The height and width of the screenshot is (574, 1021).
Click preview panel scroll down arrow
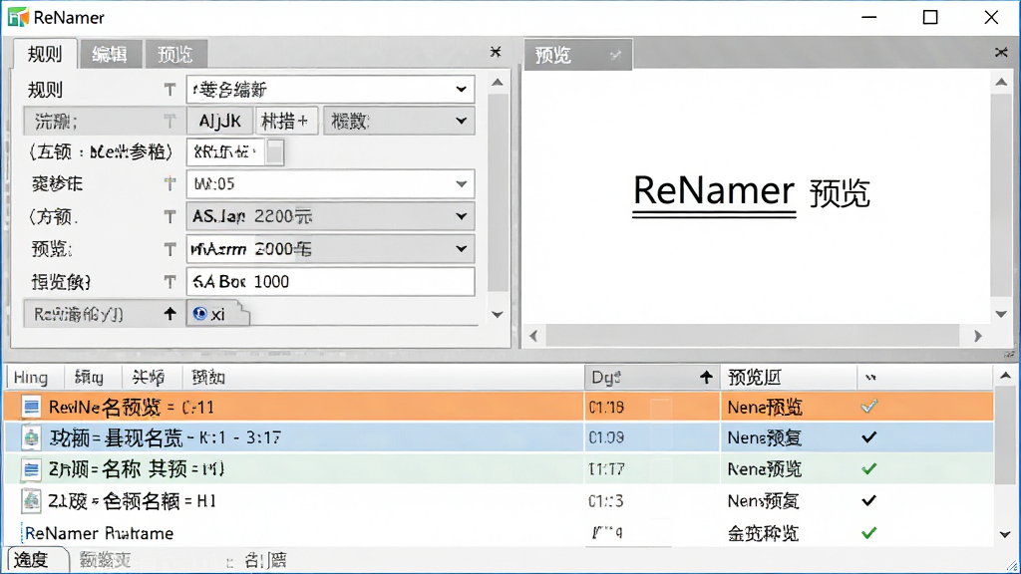pos(1001,314)
